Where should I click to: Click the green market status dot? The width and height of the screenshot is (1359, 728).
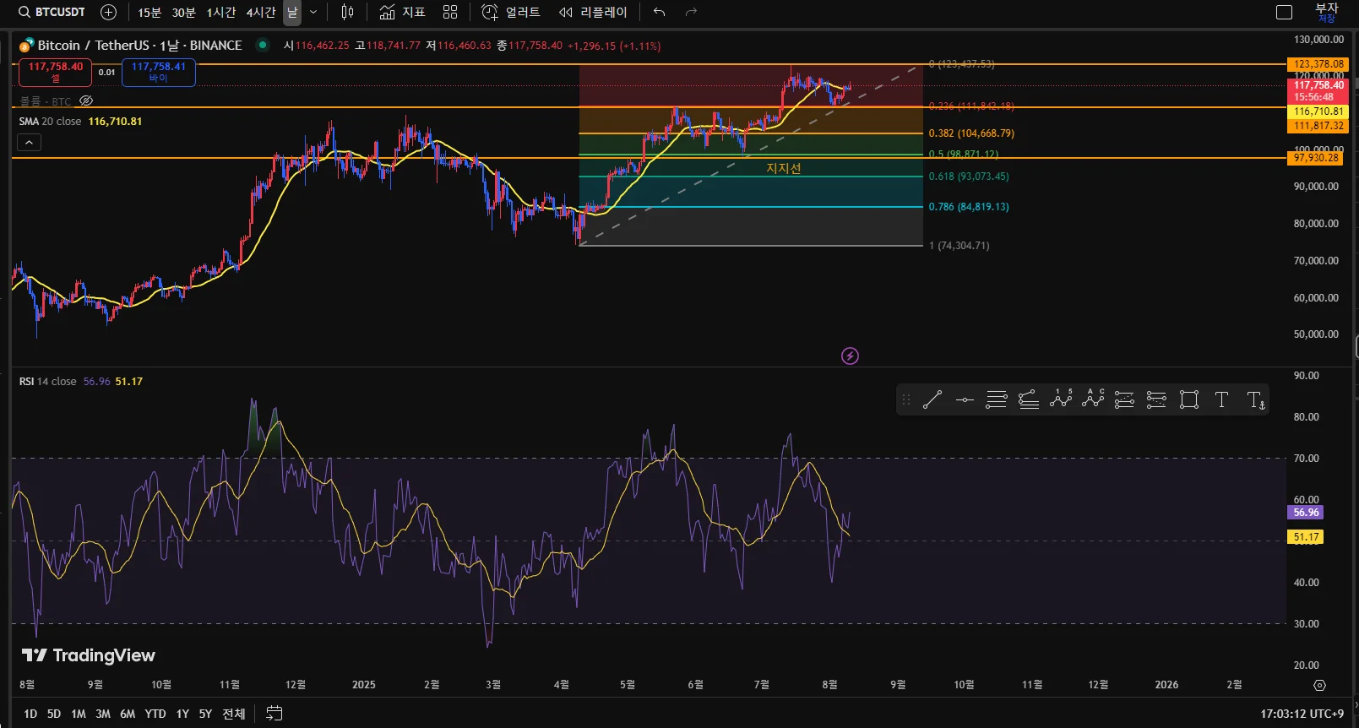(x=263, y=45)
